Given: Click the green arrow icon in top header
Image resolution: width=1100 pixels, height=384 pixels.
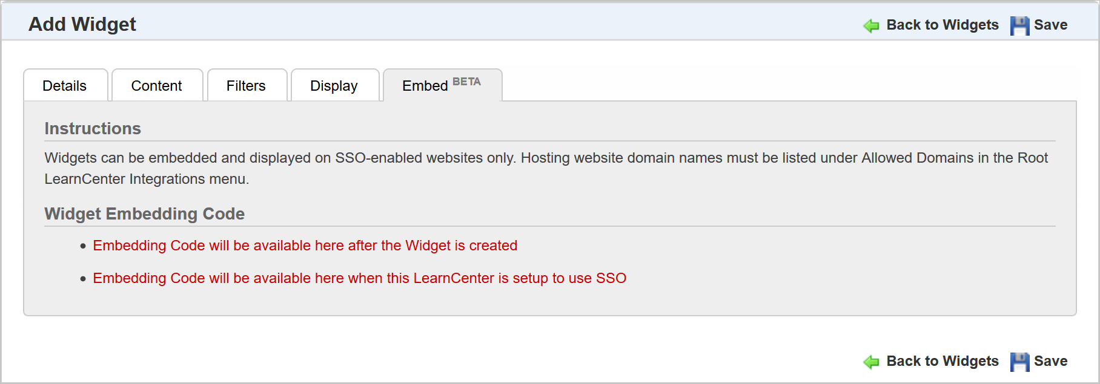Looking at the screenshot, I should click(871, 25).
